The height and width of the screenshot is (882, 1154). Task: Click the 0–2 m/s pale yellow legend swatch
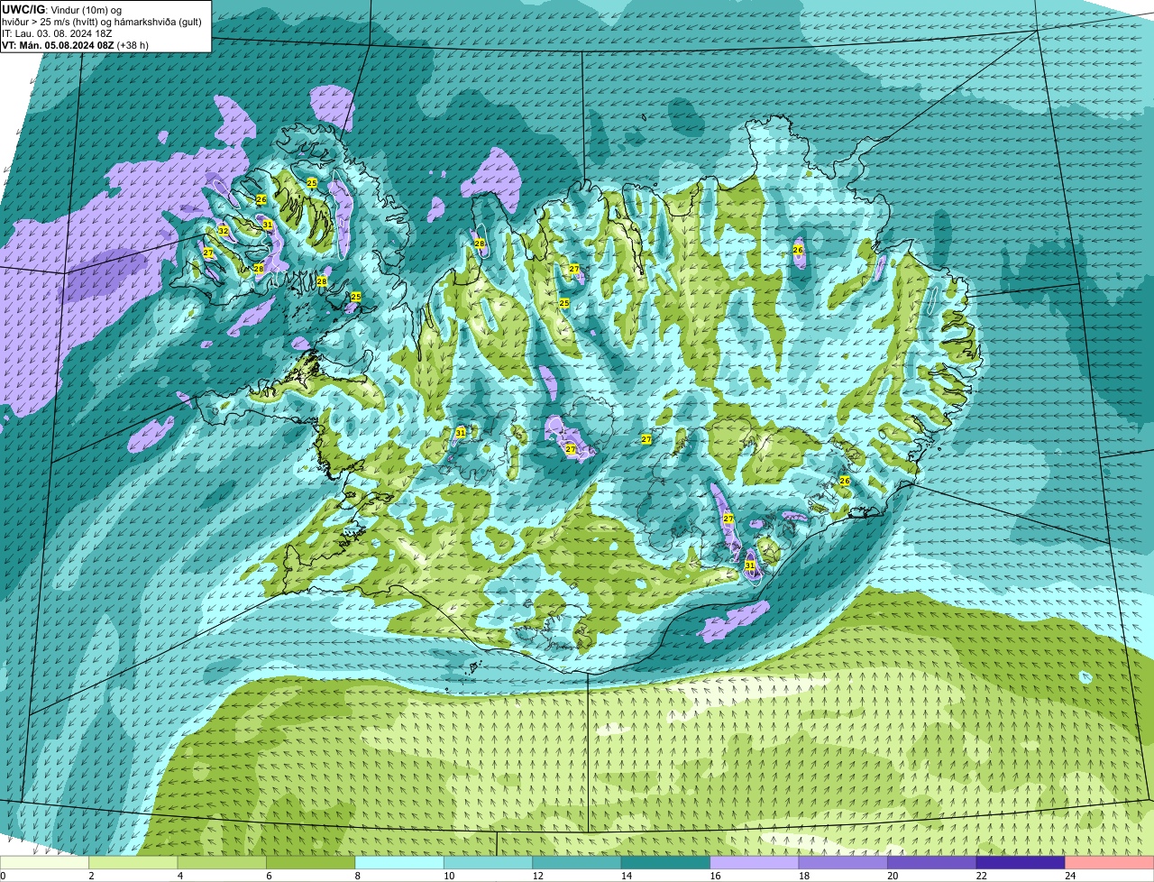pos(45,863)
